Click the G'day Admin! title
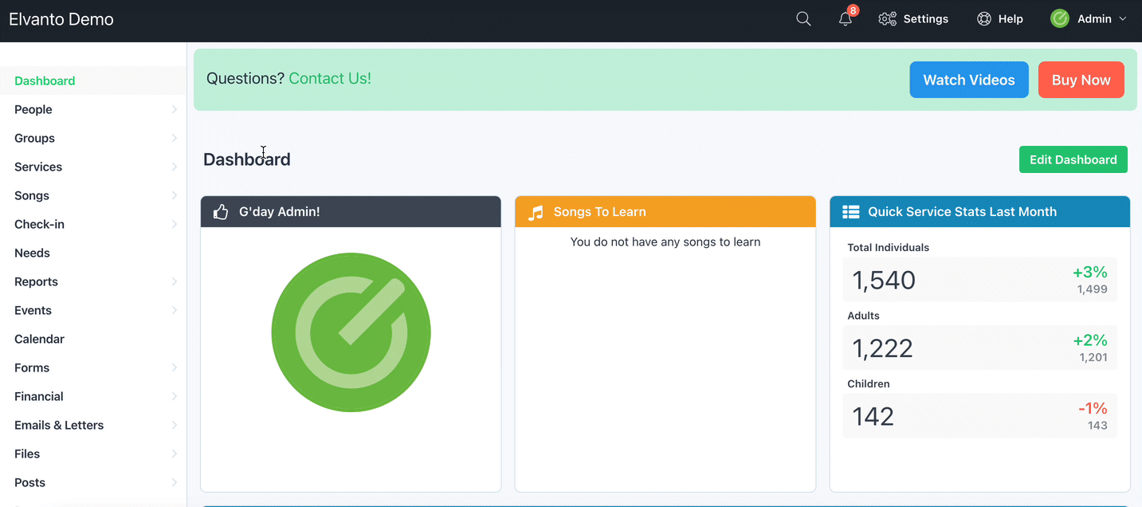This screenshot has width=1142, height=507. click(279, 212)
